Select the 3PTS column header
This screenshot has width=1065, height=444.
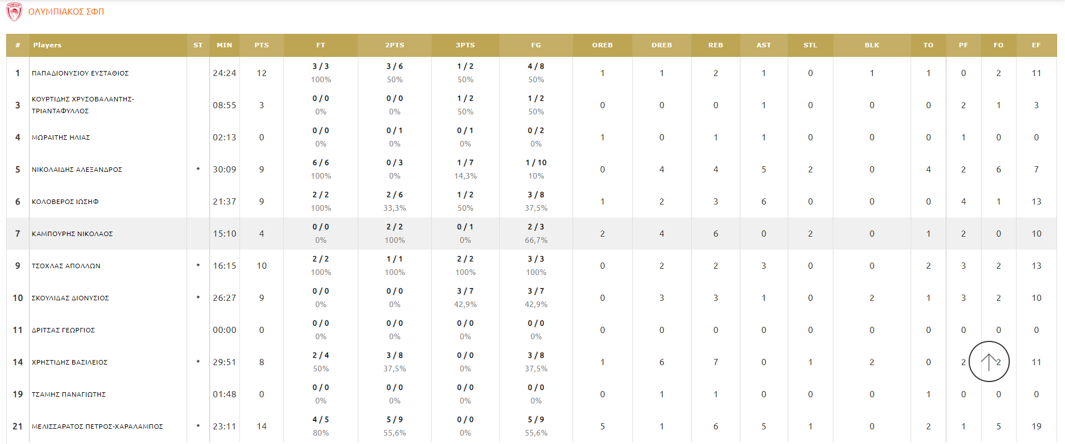(x=465, y=45)
